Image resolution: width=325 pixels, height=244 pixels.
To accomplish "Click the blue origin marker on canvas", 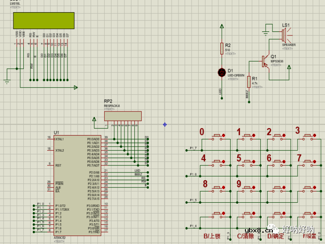I will 165,124.
